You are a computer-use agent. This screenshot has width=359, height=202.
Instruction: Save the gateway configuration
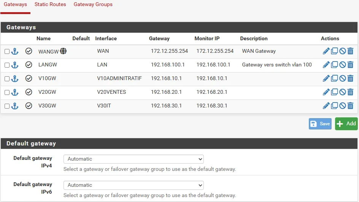[x=320, y=124]
